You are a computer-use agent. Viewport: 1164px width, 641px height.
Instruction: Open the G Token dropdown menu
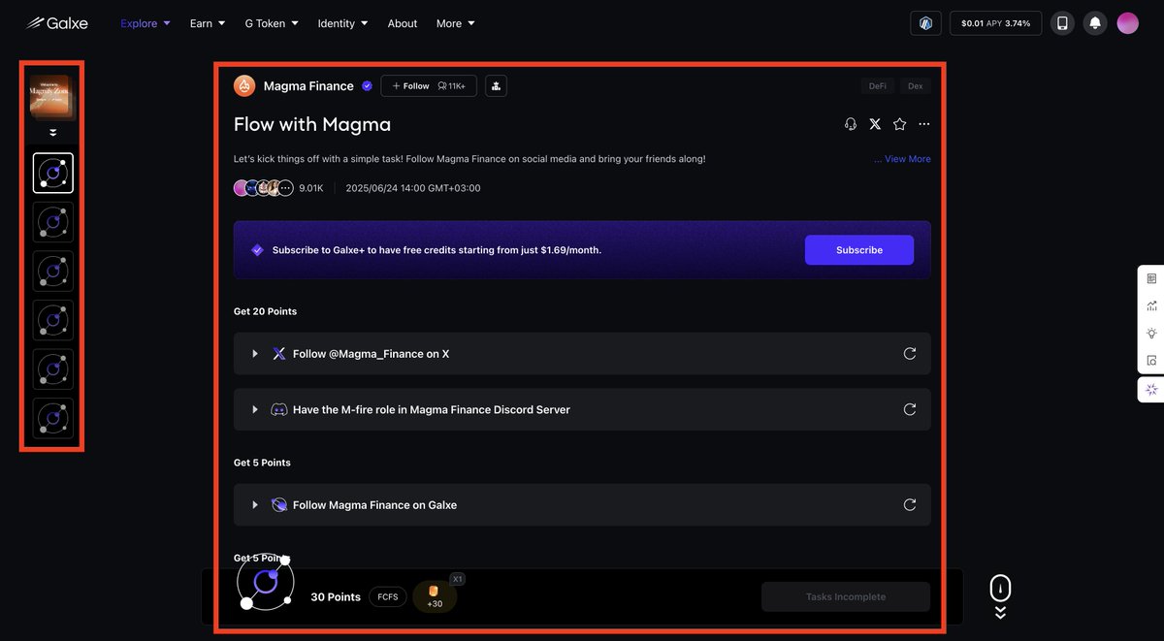coord(272,23)
